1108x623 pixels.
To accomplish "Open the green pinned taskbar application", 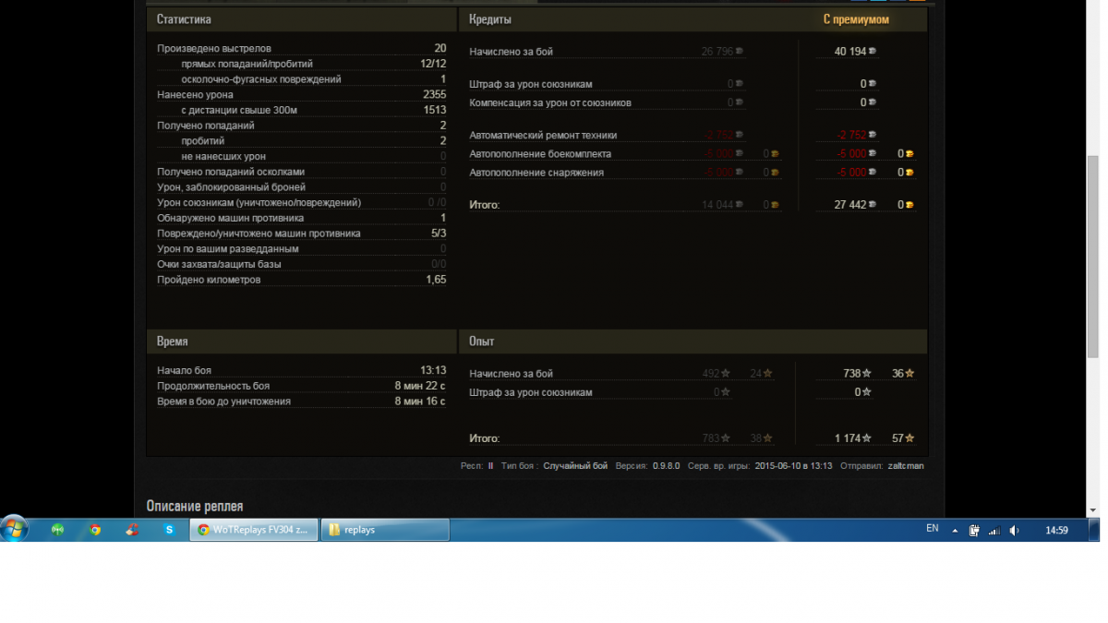I will pyautogui.click(x=57, y=530).
